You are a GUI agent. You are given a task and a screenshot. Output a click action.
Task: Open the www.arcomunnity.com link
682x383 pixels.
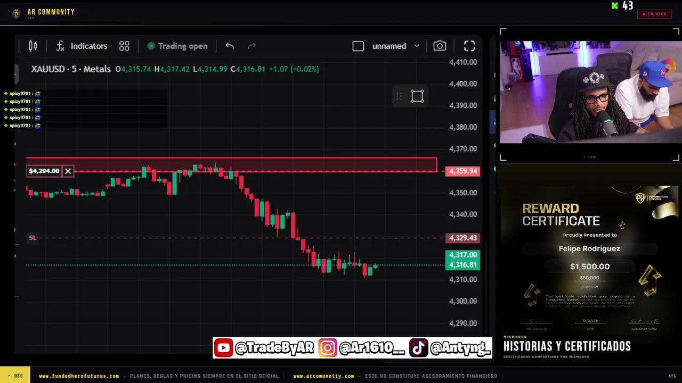point(323,376)
